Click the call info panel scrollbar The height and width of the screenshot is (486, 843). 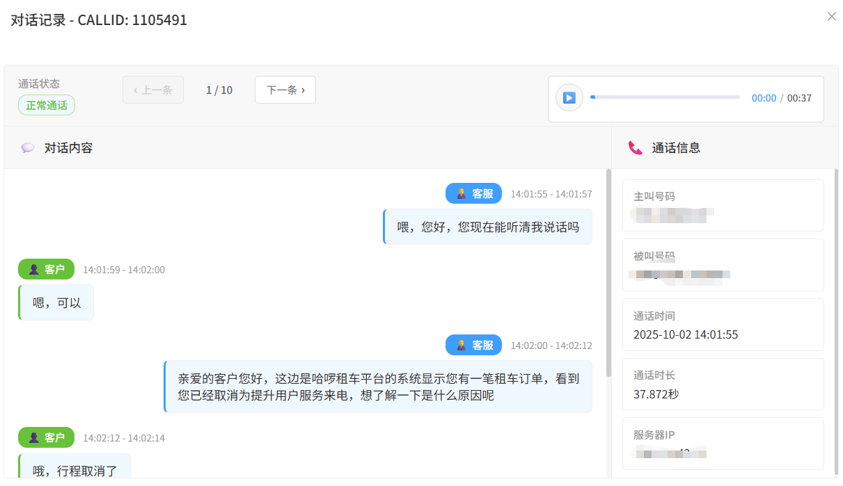pos(836,321)
